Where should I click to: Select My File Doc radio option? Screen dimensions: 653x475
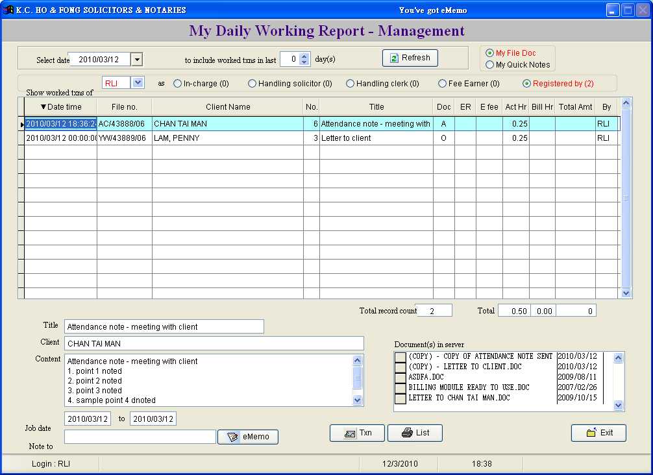point(490,53)
